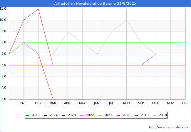Click the 2025 line endpoint at MAR
The width and height of the screenshot is (191, 132).
(53, 99)
